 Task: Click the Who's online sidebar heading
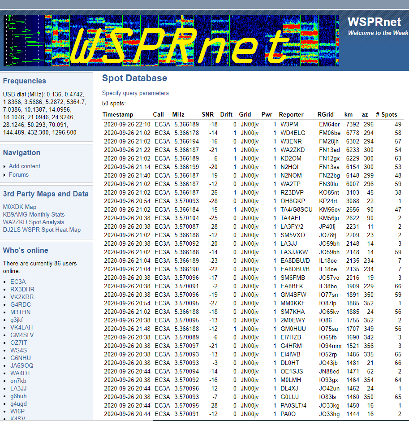pos(26,250)
